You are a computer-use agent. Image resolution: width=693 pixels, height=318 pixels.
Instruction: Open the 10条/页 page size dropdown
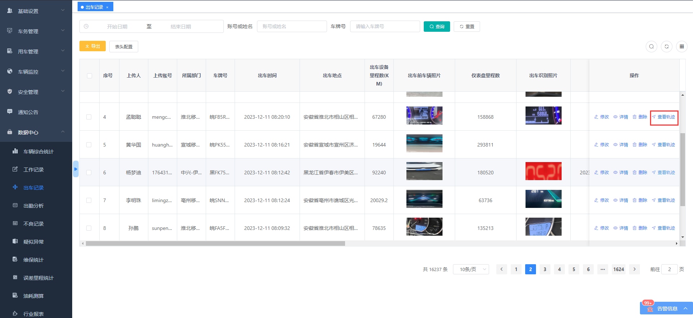(x=471, y=269)
